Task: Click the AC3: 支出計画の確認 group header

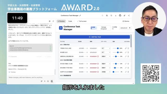Action: coord(66,60)
